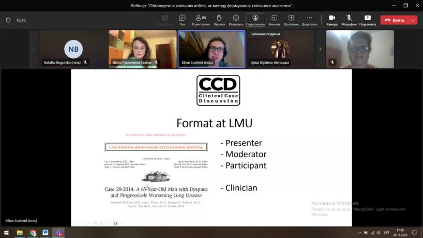Viewport: 423px width, 238px height.
Task: Raise hand with the Підняти button
Action: click(x=219, y=20)
